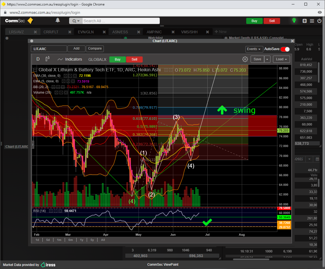The height and width of the screenshot is (269, 325).
Task: Click the Compare button
Action: [95, 48]
